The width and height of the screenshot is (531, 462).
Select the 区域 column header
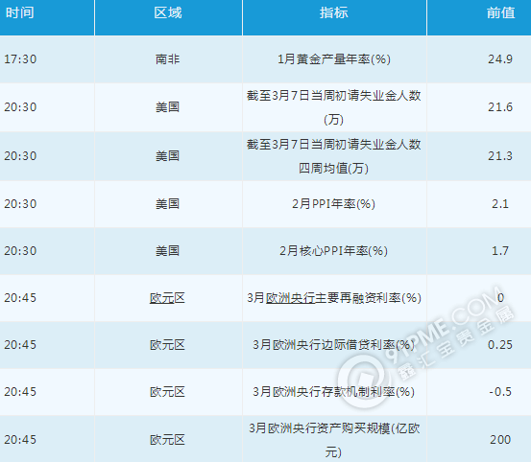pos(168,12)
